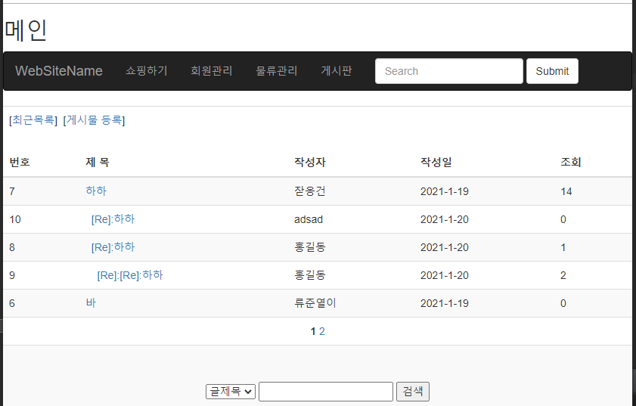
Task: Select the 2021-1-19 date in row 6
Action: coord(445,303)
